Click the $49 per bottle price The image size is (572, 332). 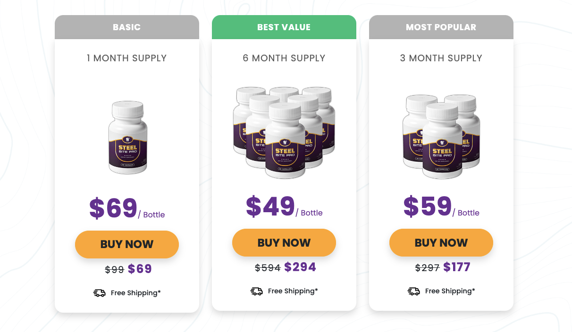pyautogui.click(x=270, y=206)
